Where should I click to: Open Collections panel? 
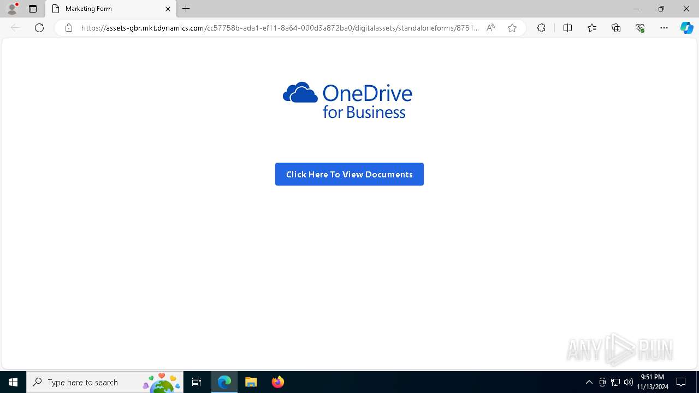click(x=616, y=28)
